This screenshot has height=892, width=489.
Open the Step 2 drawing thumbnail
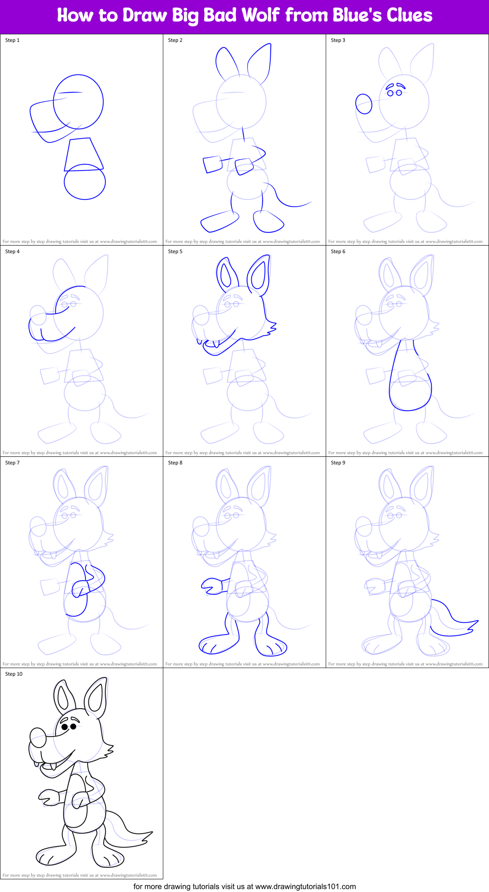[x=244, y=139]
